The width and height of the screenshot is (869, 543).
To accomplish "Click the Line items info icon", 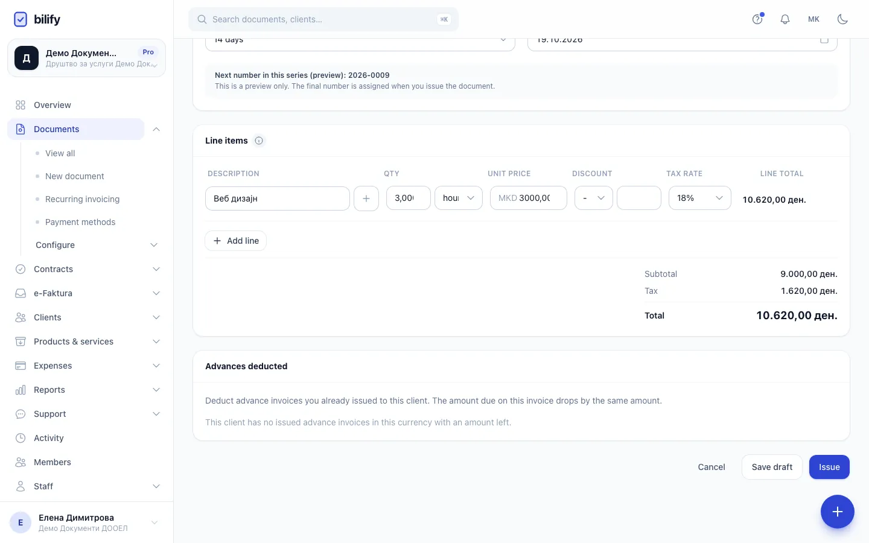I will pos(259,141).
